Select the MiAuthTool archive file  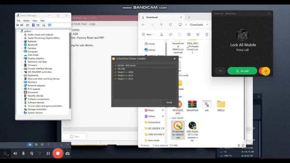(192, 106)
